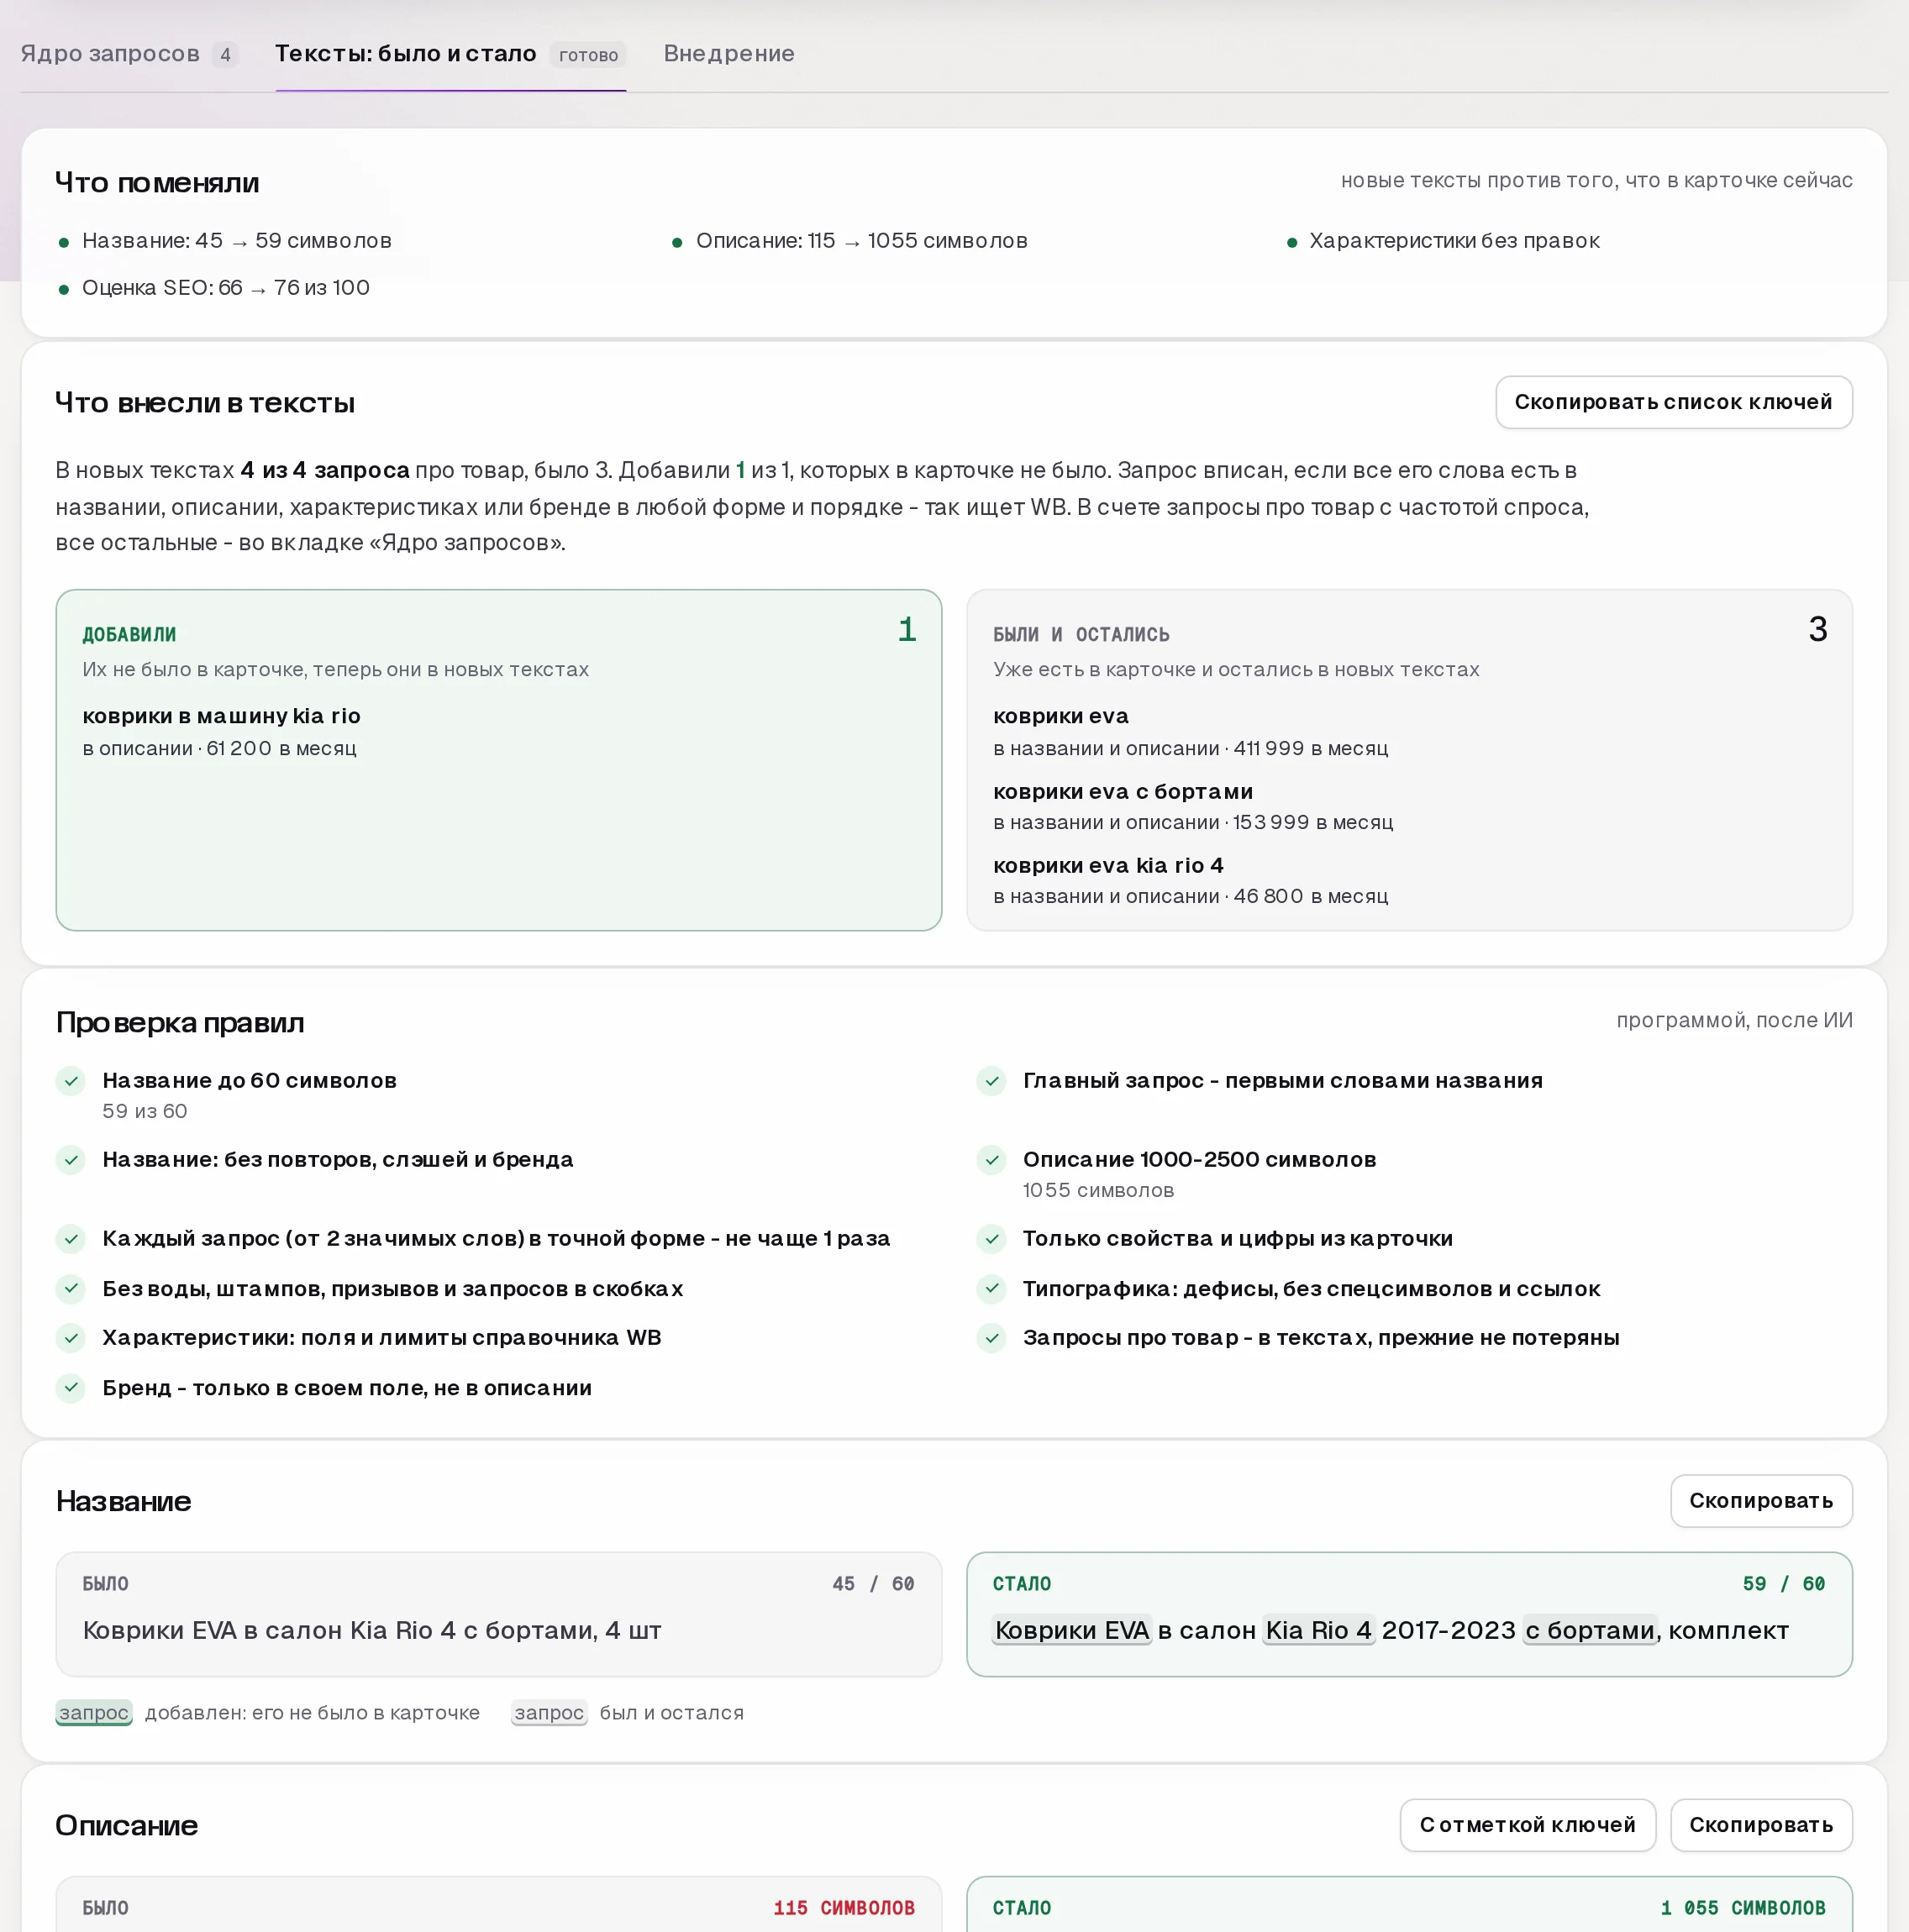Screen dimensions: 1909x1932
Task: Click the green «1 055 символов» counter
Action: [1743, 1907]
